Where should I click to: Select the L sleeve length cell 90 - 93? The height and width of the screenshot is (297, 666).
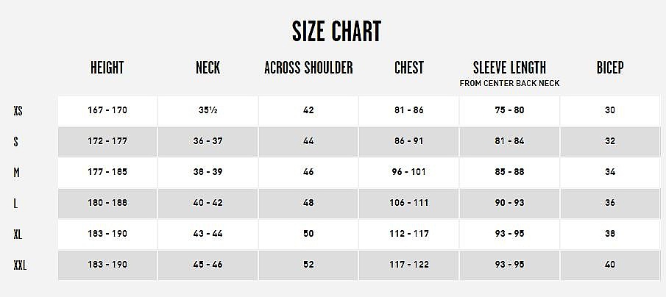[x=509, y=203]
